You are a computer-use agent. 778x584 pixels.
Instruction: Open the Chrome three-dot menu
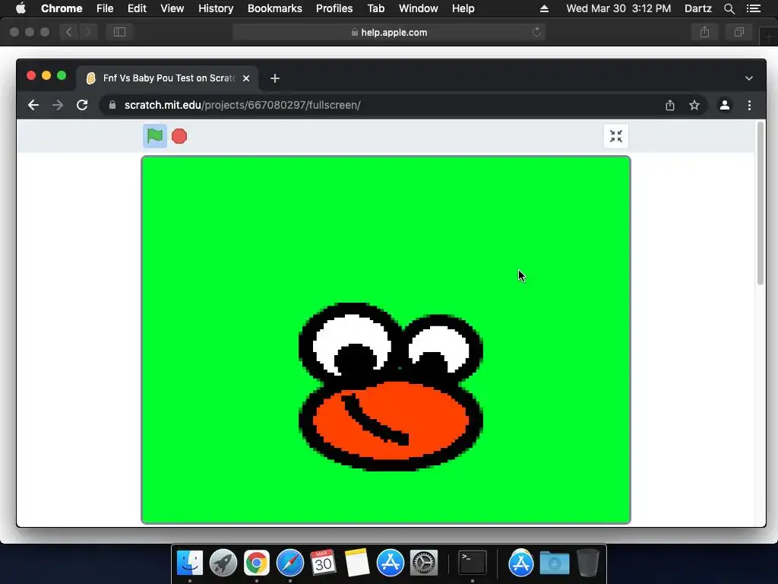pyautogui.click(x=749, y=105)
